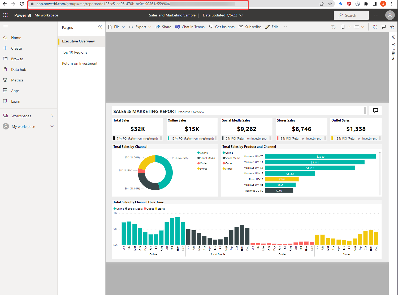Toggle Stores legend in time chart
The image size is (398, 295).
click(160, 209)
